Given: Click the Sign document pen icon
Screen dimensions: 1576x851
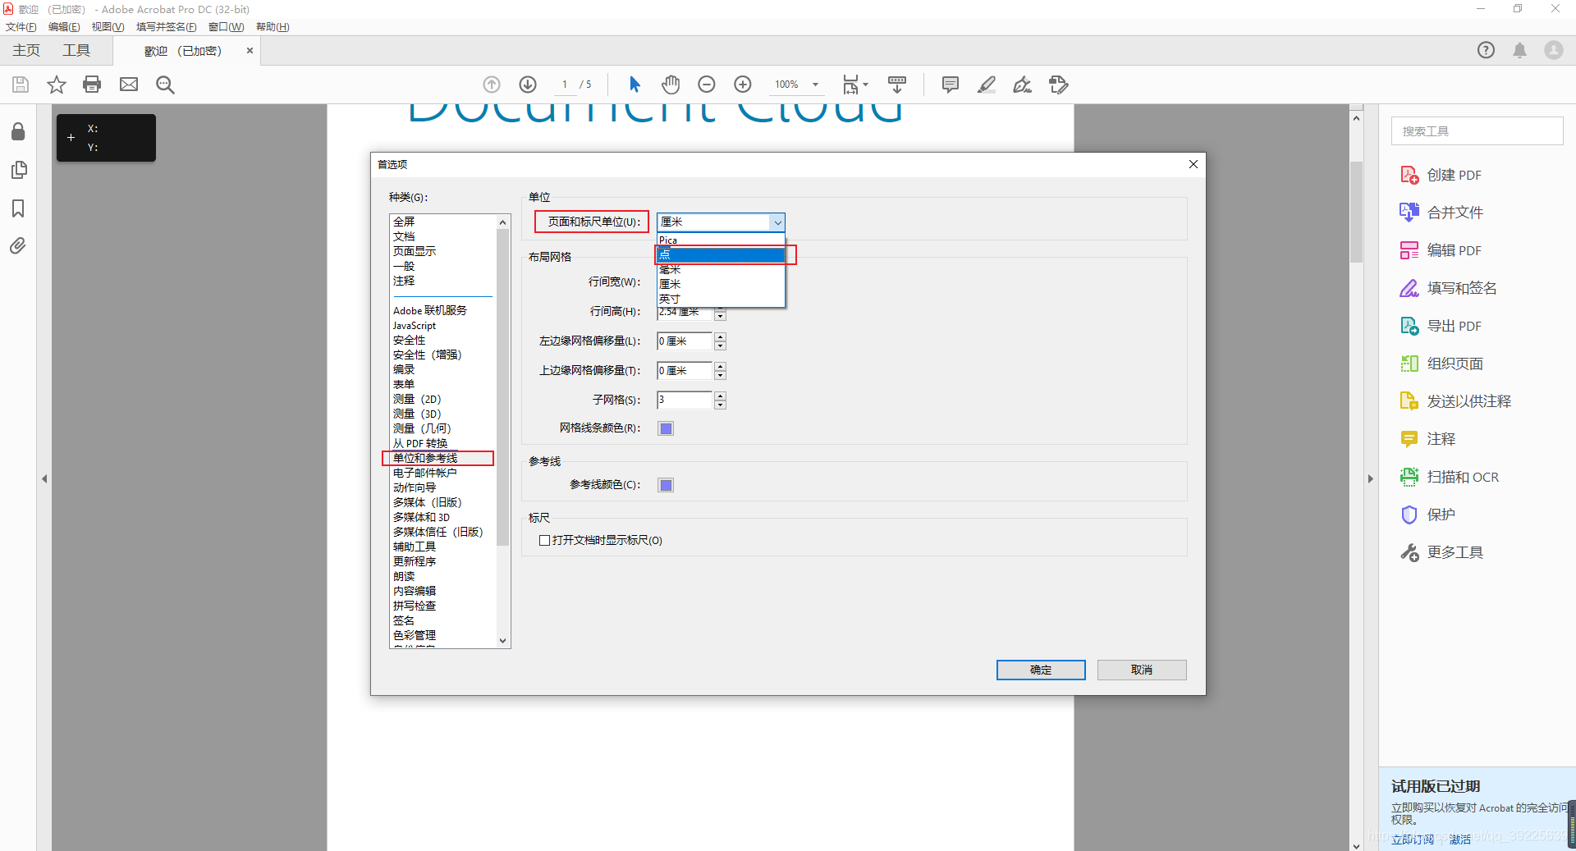Looking at the screenshot, I should point(1022,85).
